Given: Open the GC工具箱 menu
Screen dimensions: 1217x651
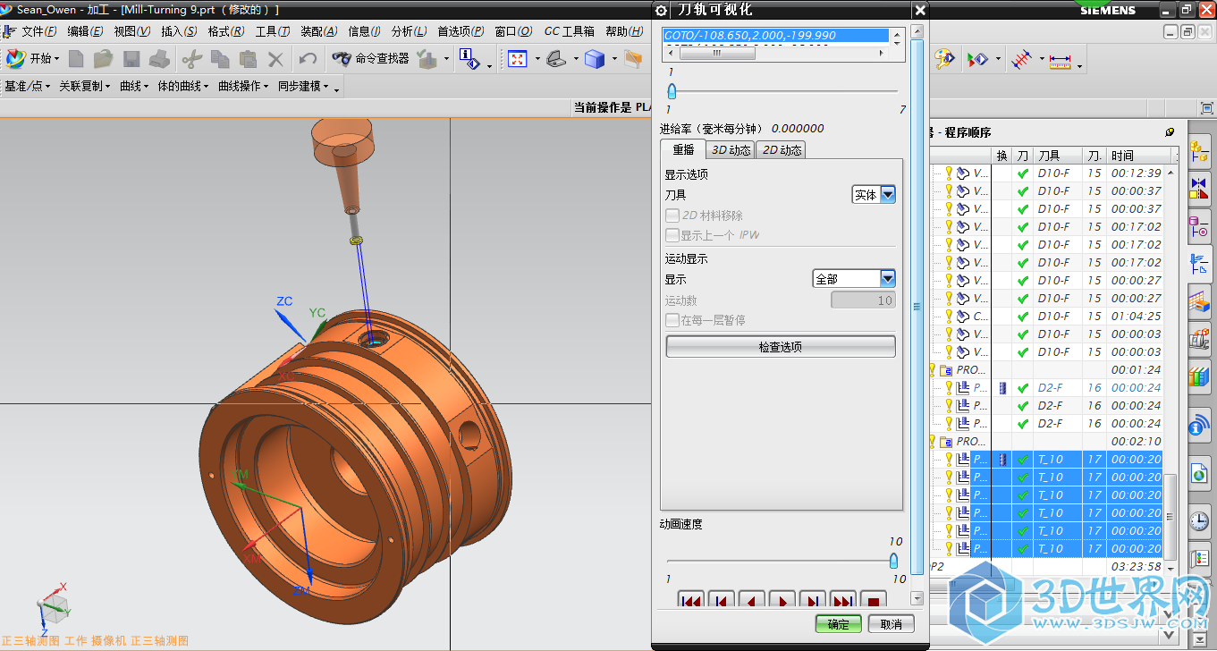Looking at the screenshot, I should [570, 31].
